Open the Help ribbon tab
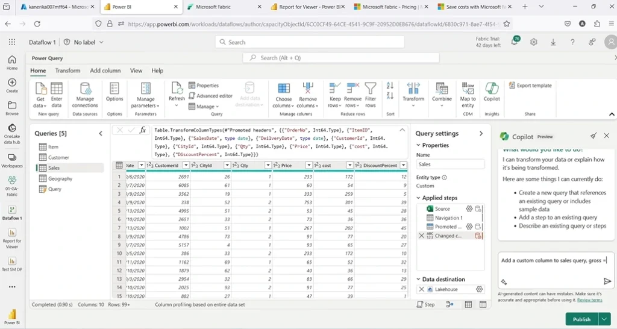 [157, 70]
